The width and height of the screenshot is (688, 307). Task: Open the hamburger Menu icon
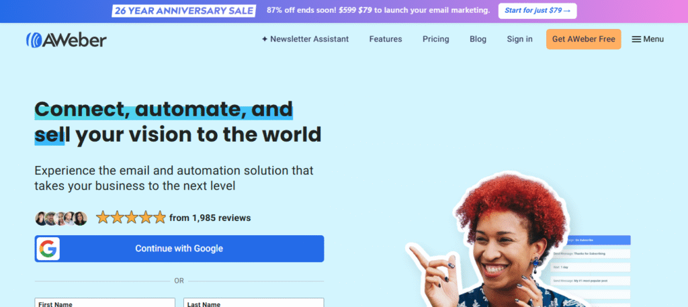pyautogui.click(x=636, y=40)
